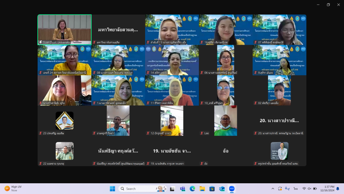Open Outlook taskbar icon
This screenshot has height=194, width=344.
tap(222, 189)
